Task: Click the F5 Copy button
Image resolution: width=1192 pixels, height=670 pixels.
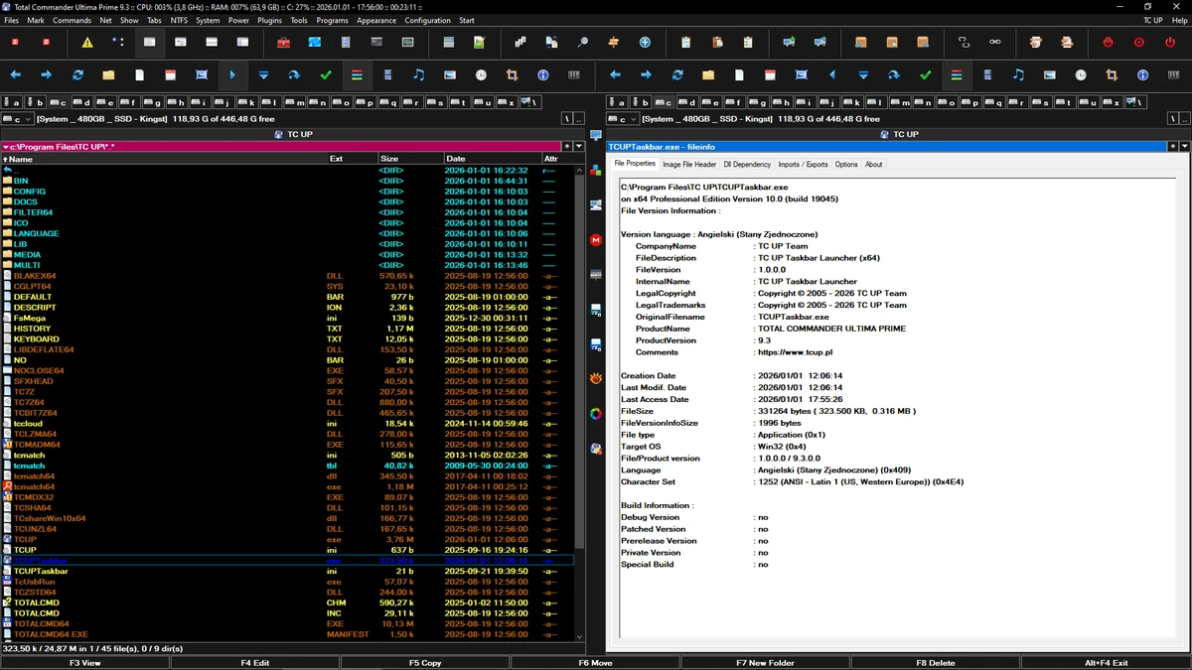Action: pos(425,662)
